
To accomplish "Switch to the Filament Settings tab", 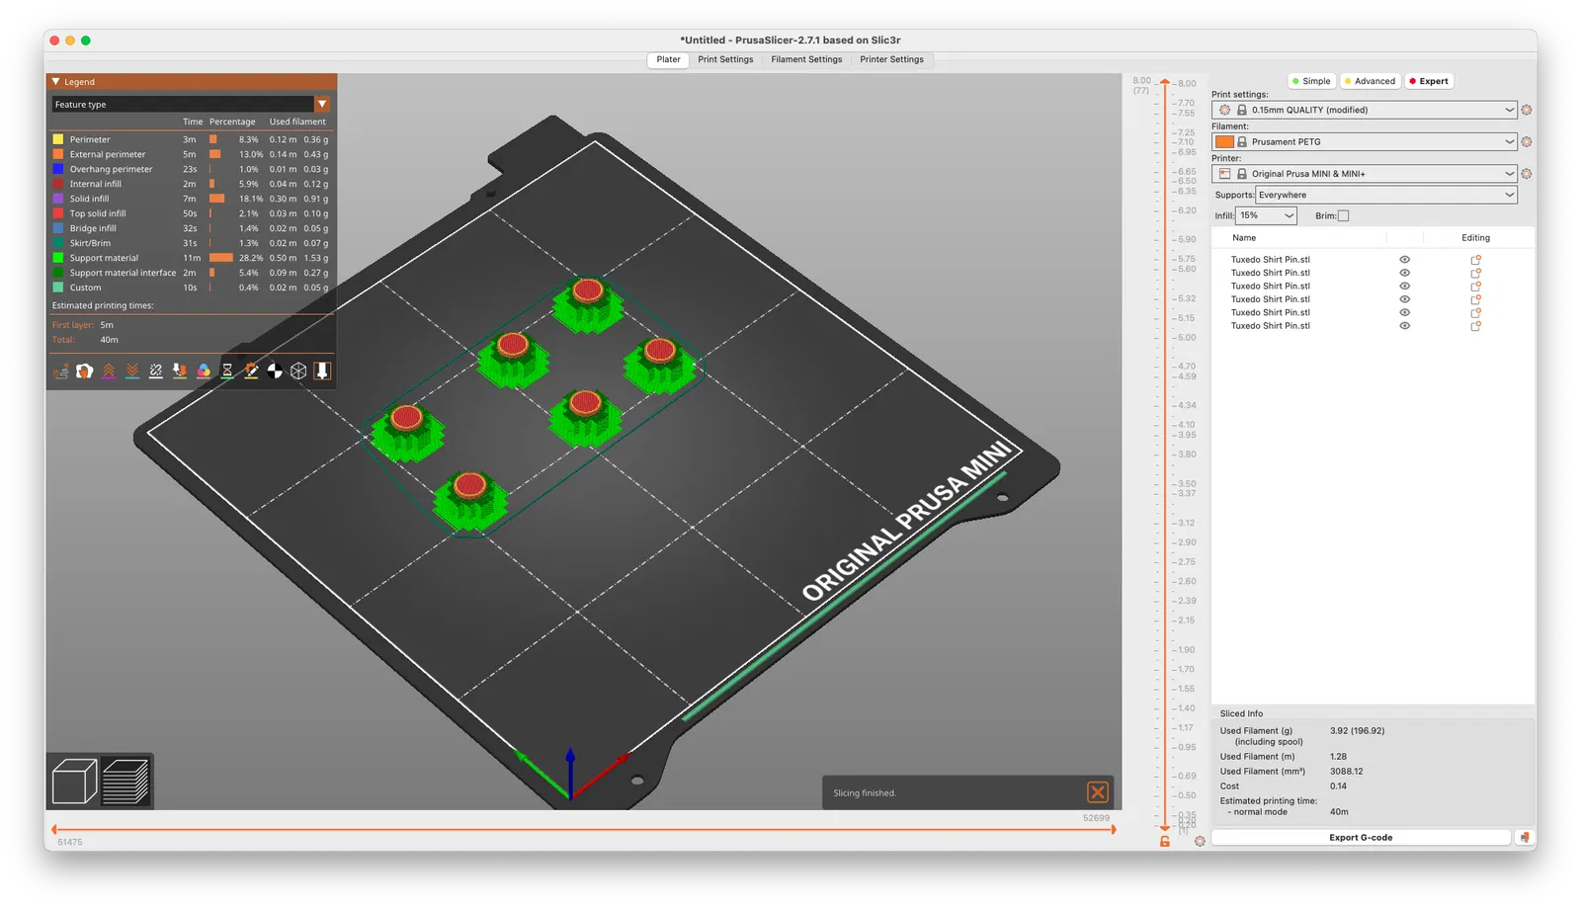I will click(x=806, y=59).
